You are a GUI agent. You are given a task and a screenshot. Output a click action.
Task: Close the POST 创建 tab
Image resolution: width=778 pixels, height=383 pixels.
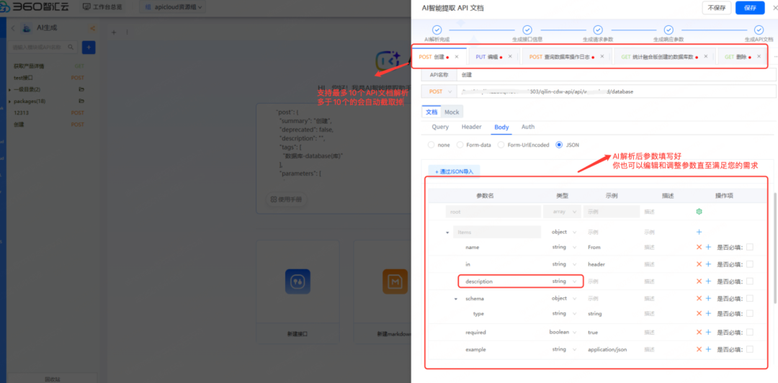pos(457,57)
